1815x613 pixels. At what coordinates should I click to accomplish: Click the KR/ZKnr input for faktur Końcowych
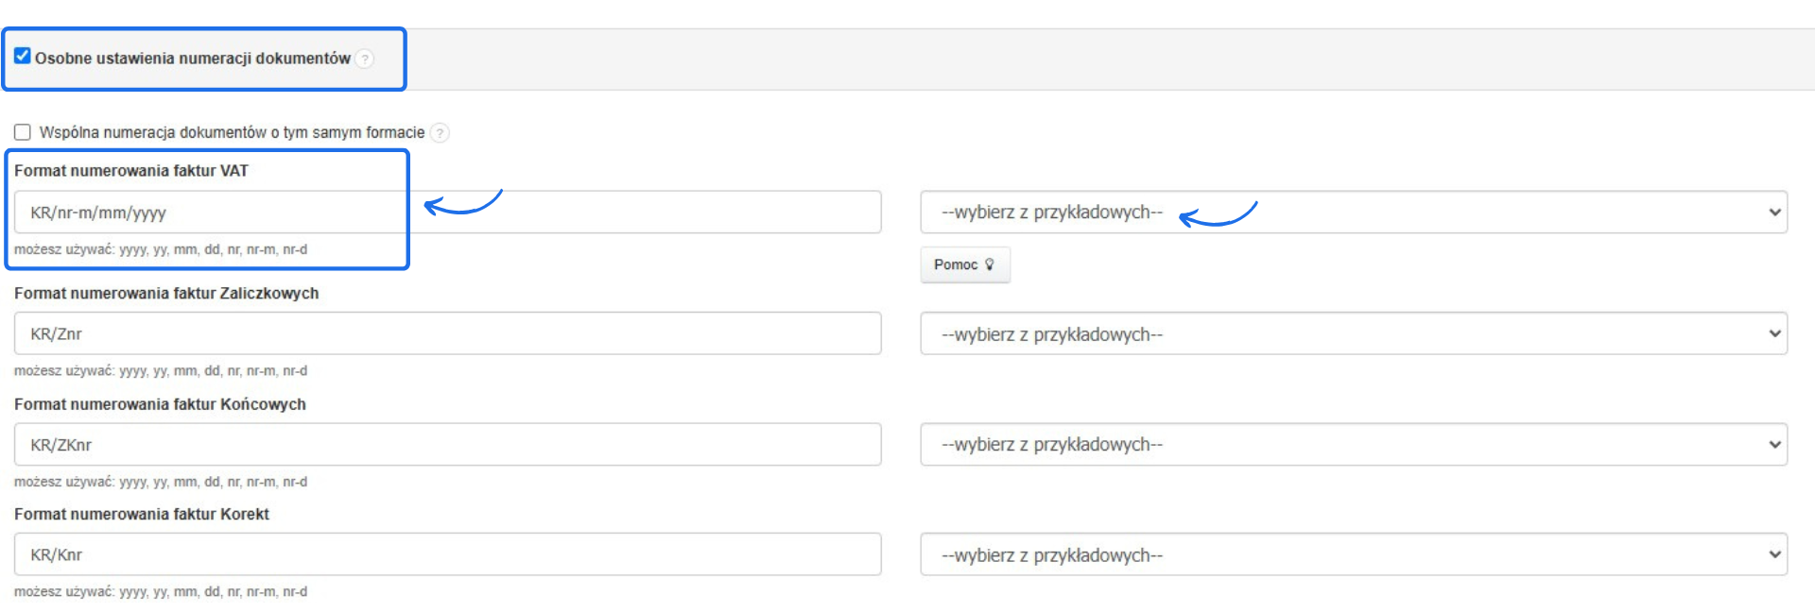point(444,444)
